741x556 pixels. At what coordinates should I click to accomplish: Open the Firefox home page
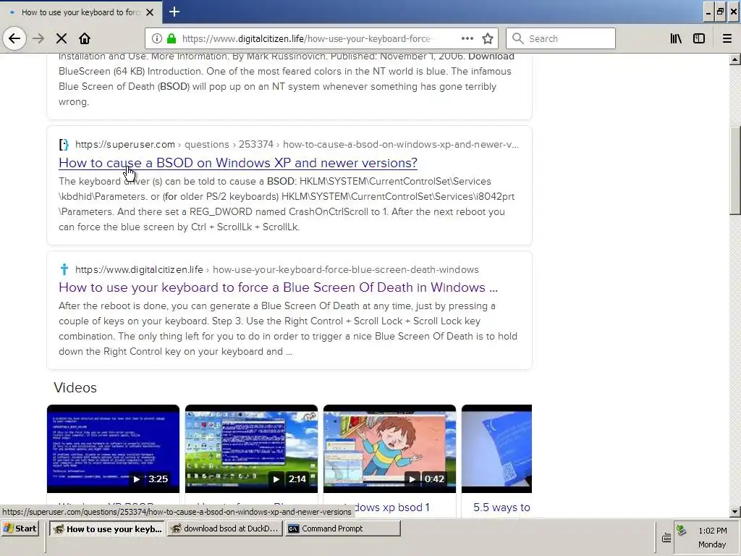(85, 38)
